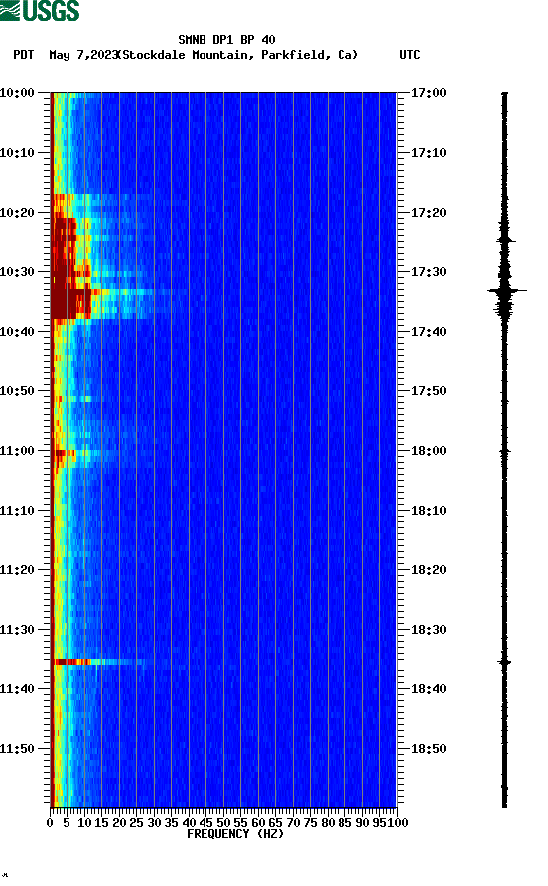
Task: Click the 18:20 UTC time label
Action: [428, 570]
